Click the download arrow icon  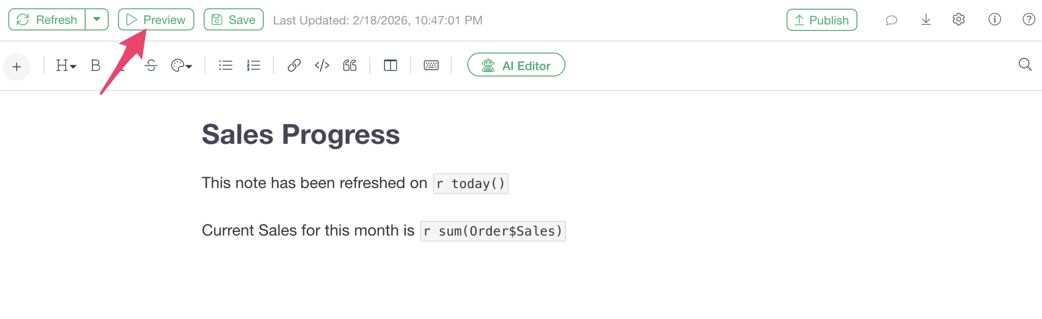pos(926,20)
